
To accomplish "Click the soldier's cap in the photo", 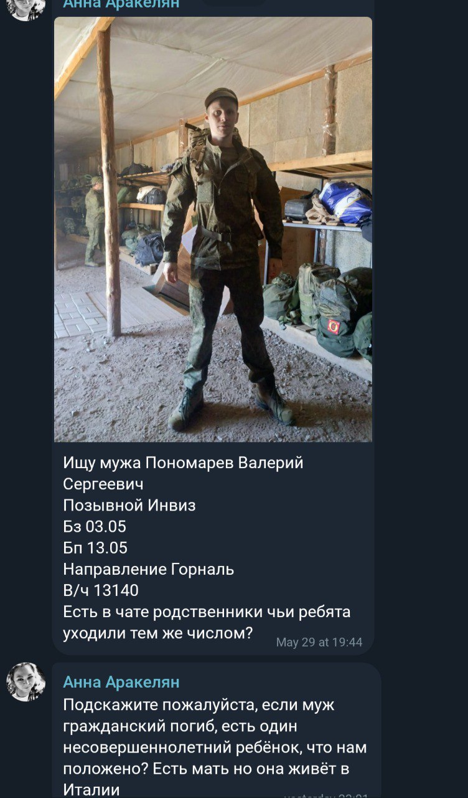I will tap(221, 97).
